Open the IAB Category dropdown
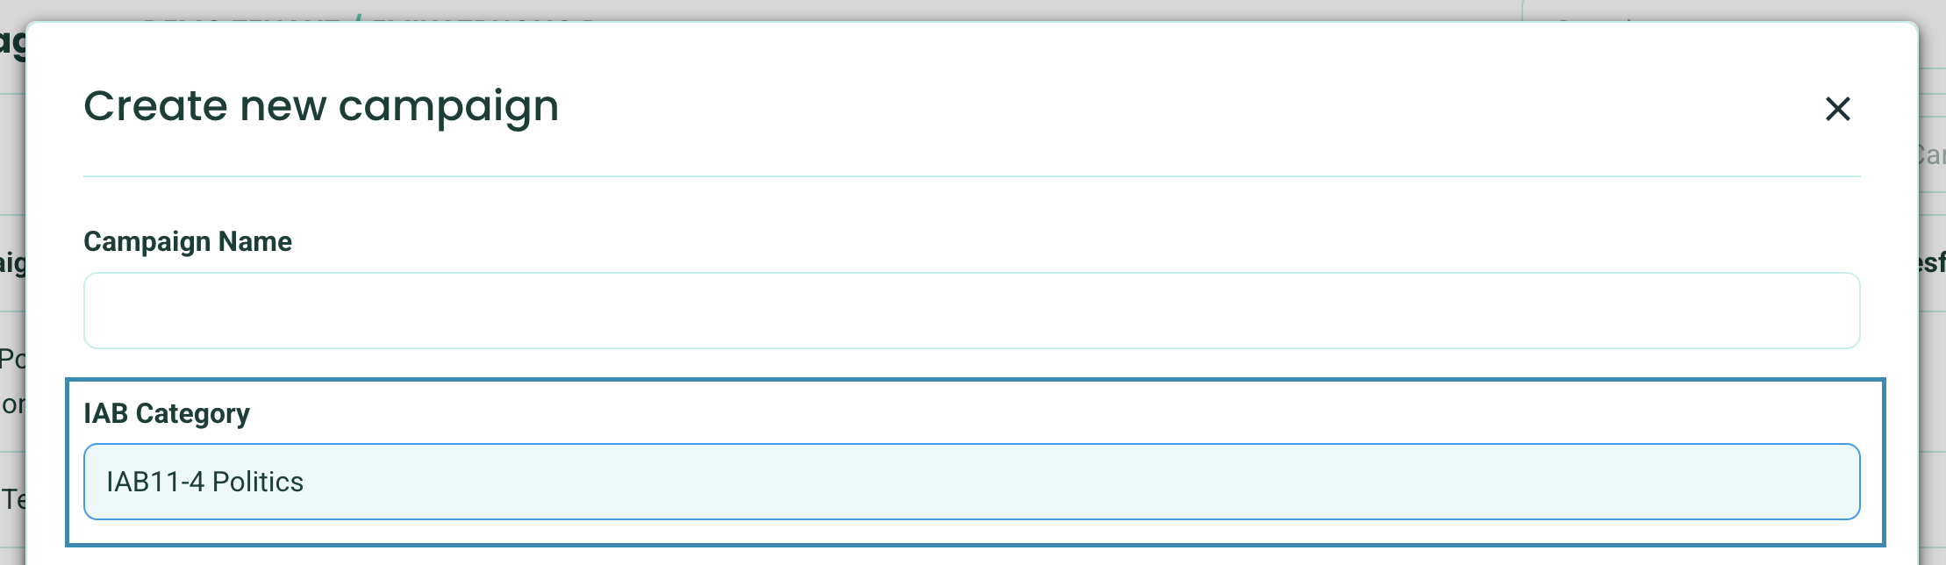 970,482
